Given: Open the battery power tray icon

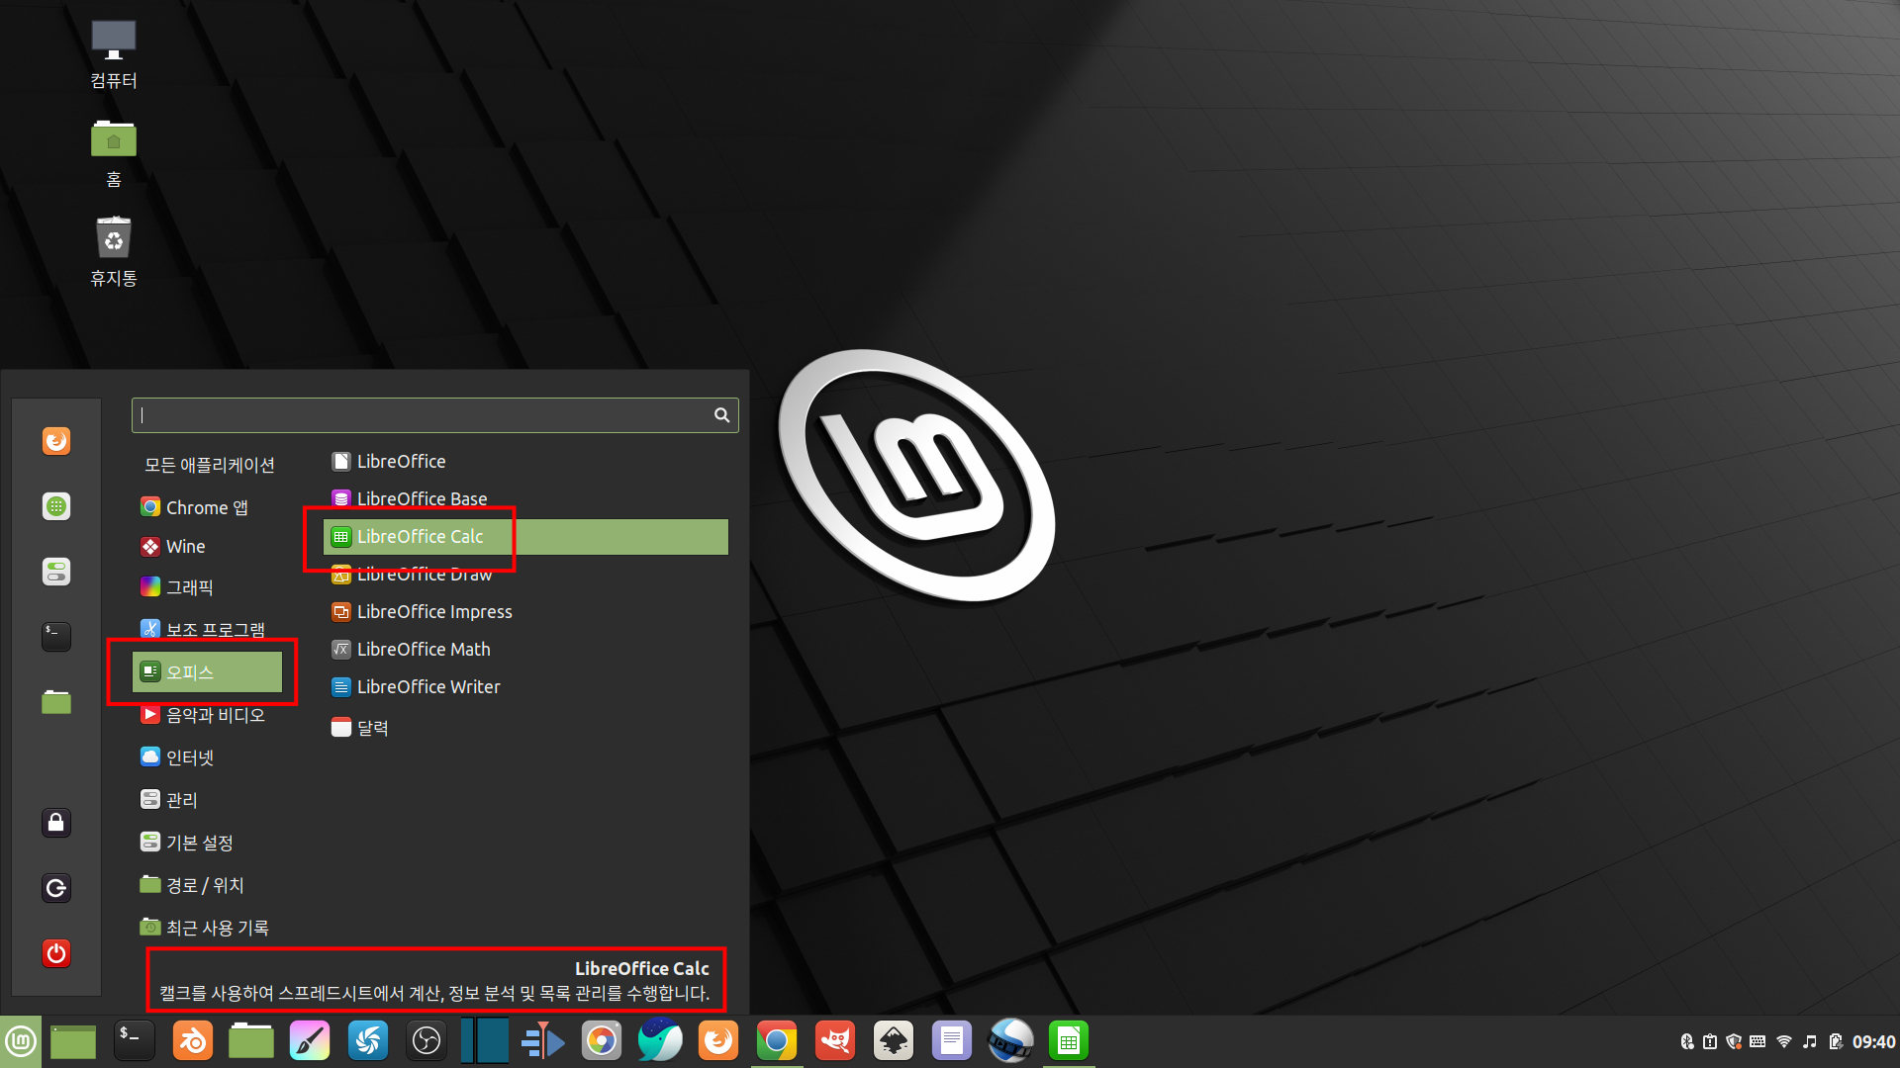Looking at the screenshot, I should click(x=1836, y=1041).
